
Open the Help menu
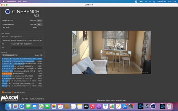click(x=25, y=1)
